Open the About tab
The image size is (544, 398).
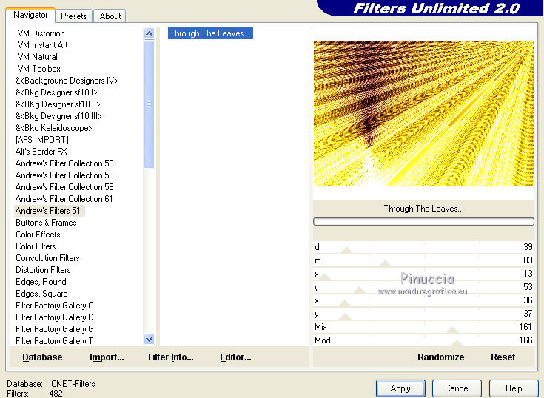point(110,16)
